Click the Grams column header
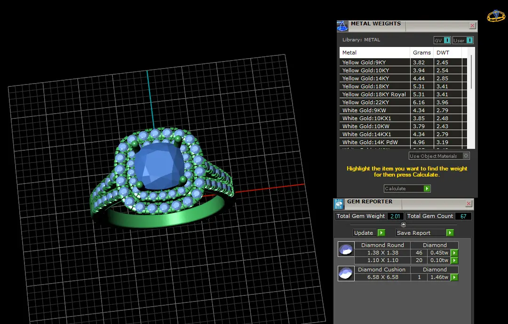Image resolution: width=508 pixels, height=324 pixels. (422, 53)
